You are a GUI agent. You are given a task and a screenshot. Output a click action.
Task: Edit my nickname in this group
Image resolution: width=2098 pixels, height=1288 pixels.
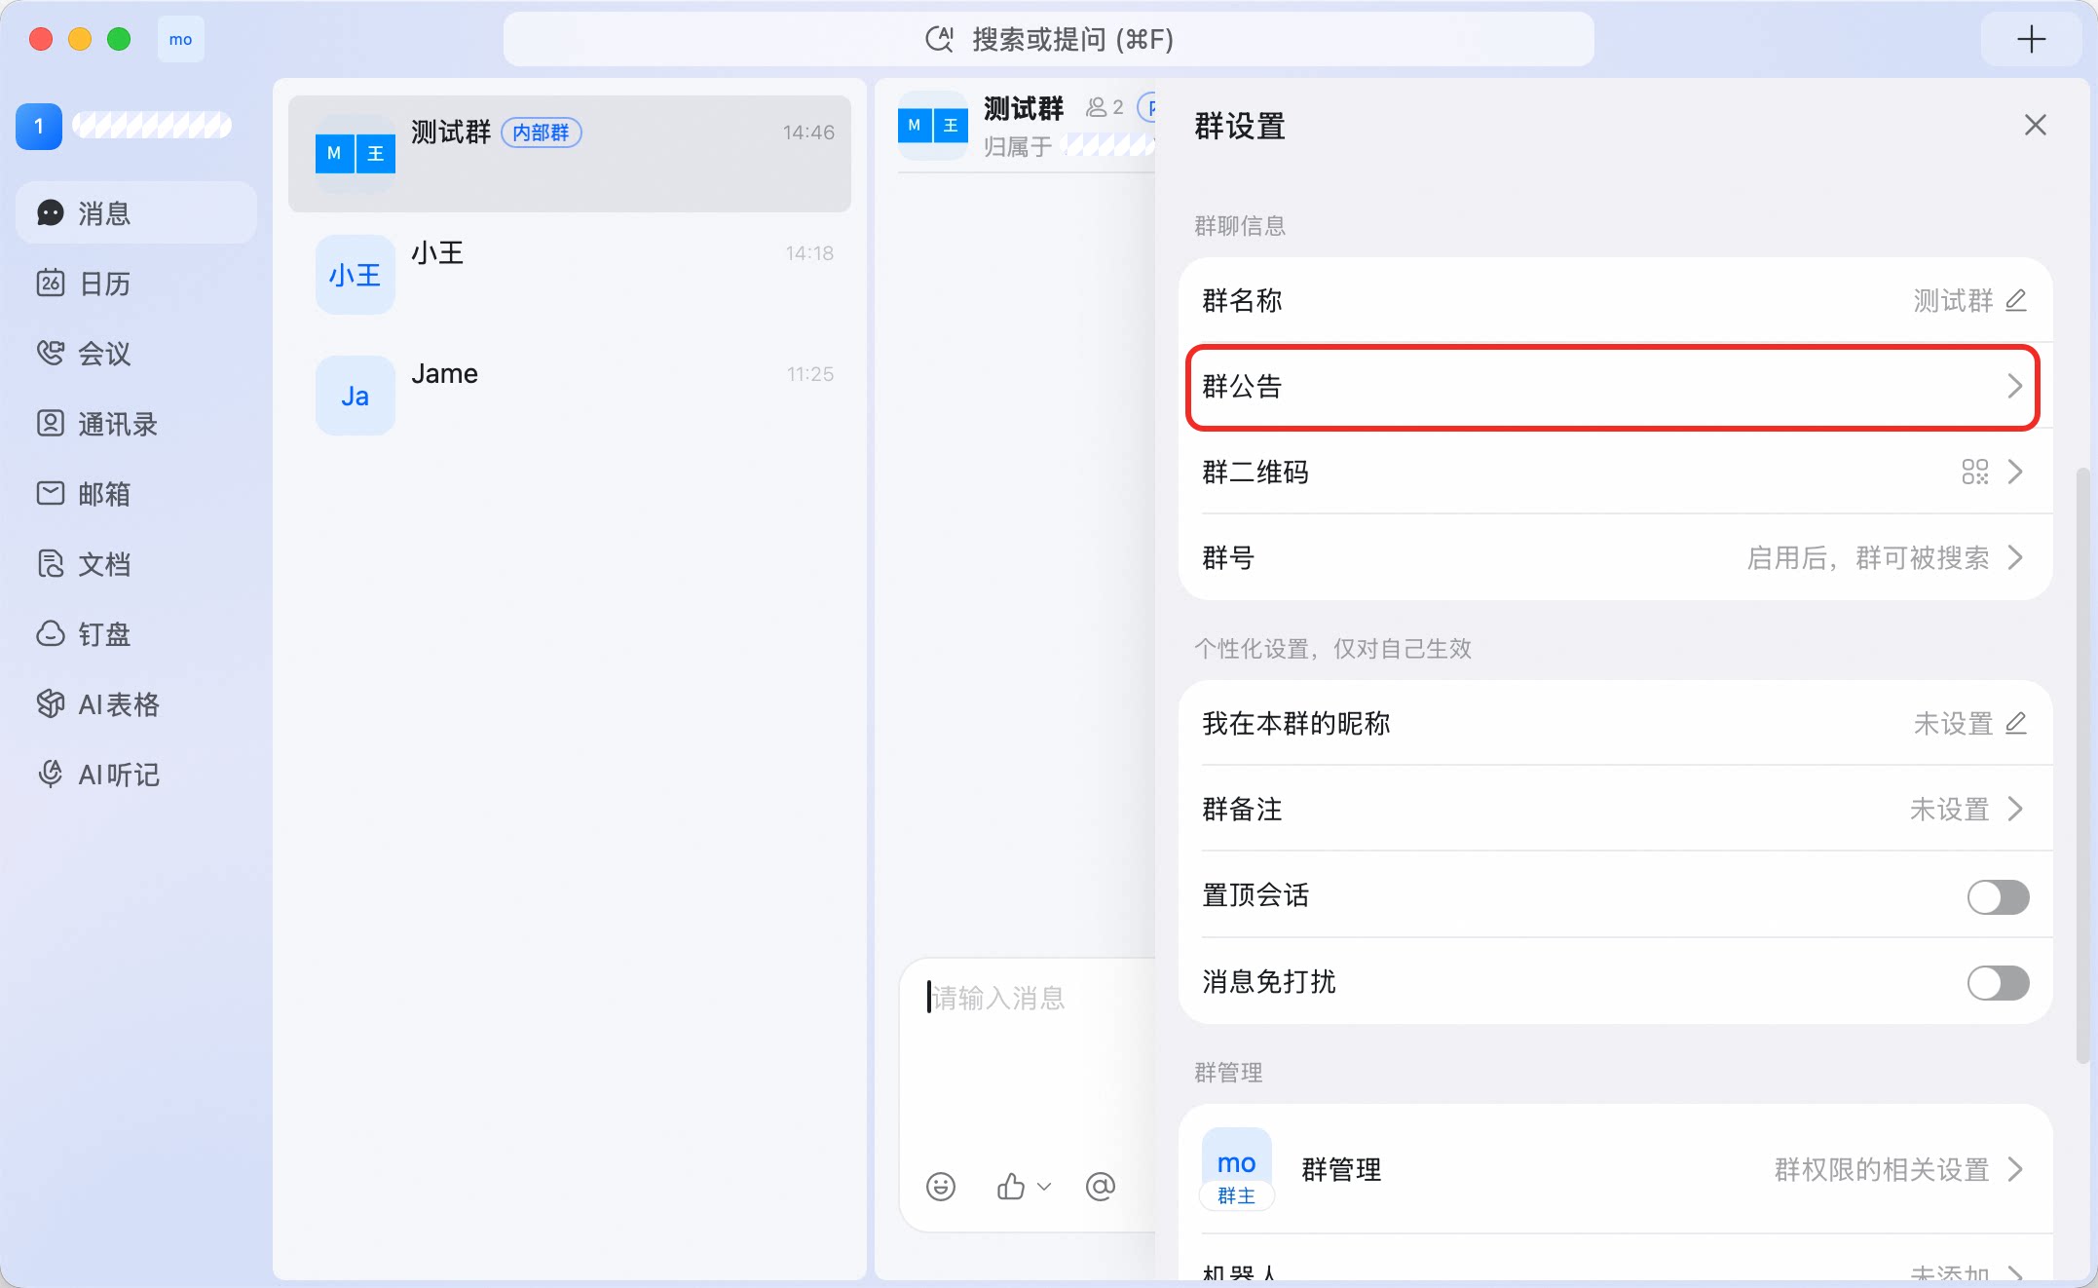(2016, 723)
